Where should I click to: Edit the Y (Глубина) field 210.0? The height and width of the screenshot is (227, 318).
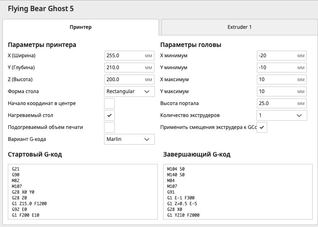pyautogui.click(x=129, y=68)
